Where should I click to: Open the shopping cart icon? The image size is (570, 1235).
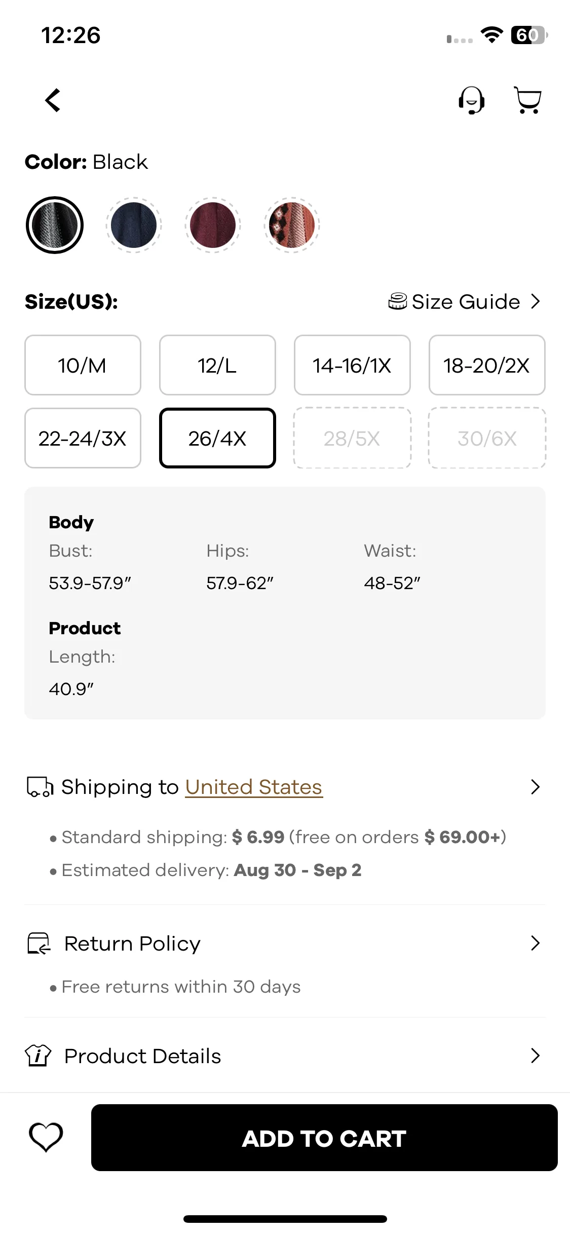(528, 100)
